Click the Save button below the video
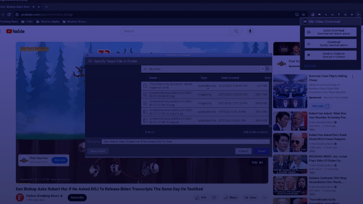The image size is (363, 204). (x=250, y=198)
